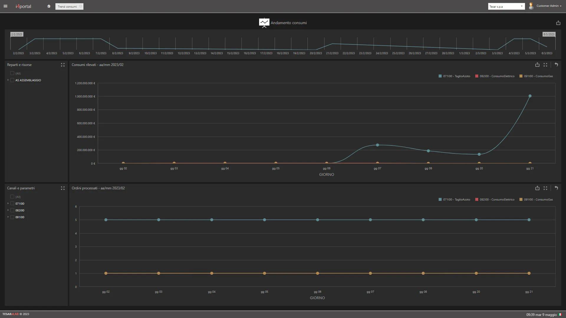Export the Consumi rilevati chart
The image size is (566, 318).
click(537, 65)
